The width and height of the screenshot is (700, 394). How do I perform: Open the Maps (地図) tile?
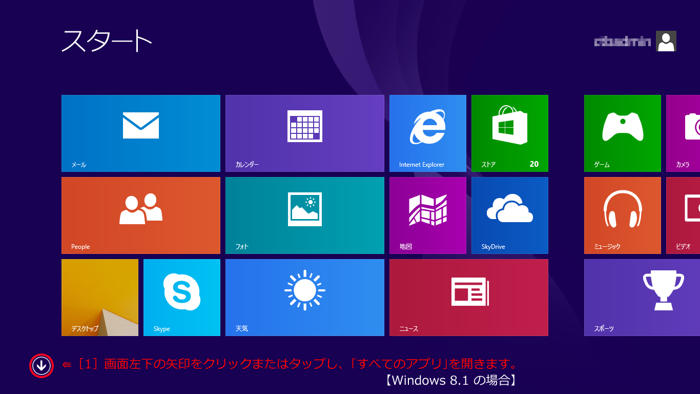click(x=428, y=215)
